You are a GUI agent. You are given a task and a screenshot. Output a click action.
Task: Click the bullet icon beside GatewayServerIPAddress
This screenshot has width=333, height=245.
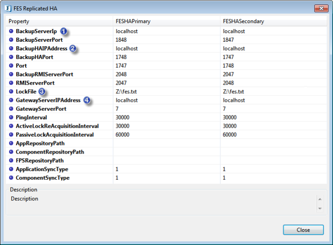(11, 100)
